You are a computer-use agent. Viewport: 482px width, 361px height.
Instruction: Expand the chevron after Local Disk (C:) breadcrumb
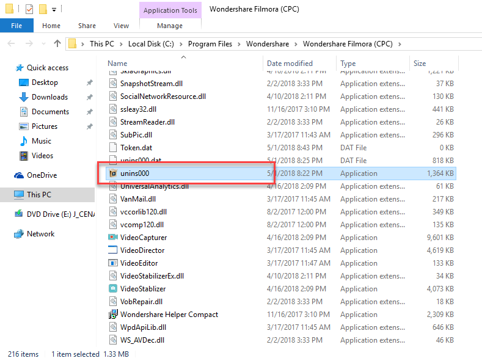(x=181, y=44)
